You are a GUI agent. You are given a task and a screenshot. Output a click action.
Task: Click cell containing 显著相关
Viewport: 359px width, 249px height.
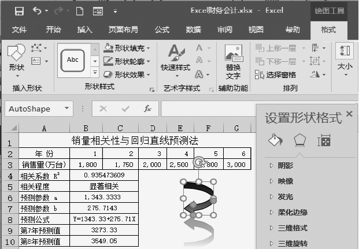point(104,186)
